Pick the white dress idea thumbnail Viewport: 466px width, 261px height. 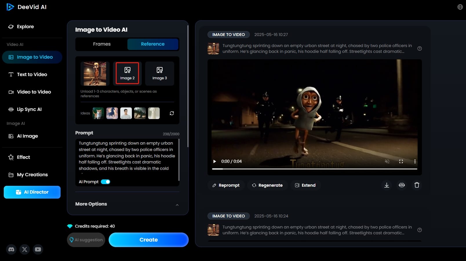tap(154, 113)
